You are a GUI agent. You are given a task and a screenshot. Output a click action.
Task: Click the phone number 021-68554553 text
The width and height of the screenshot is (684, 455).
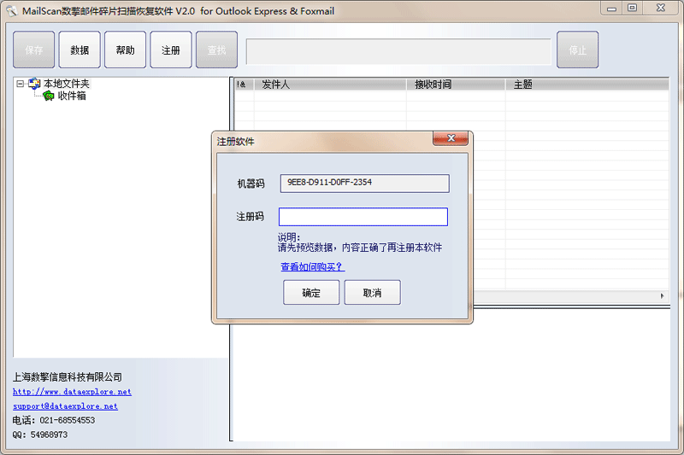(68, 420)
